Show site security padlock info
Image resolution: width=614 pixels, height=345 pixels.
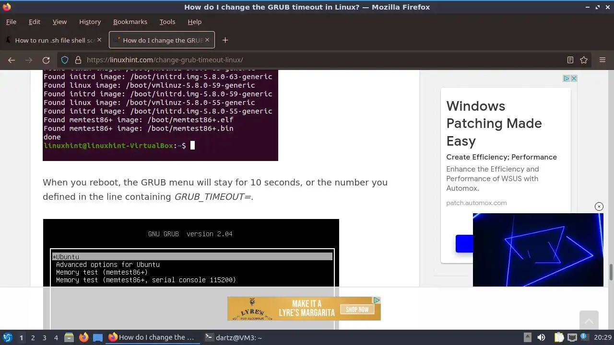click(78, 60)
